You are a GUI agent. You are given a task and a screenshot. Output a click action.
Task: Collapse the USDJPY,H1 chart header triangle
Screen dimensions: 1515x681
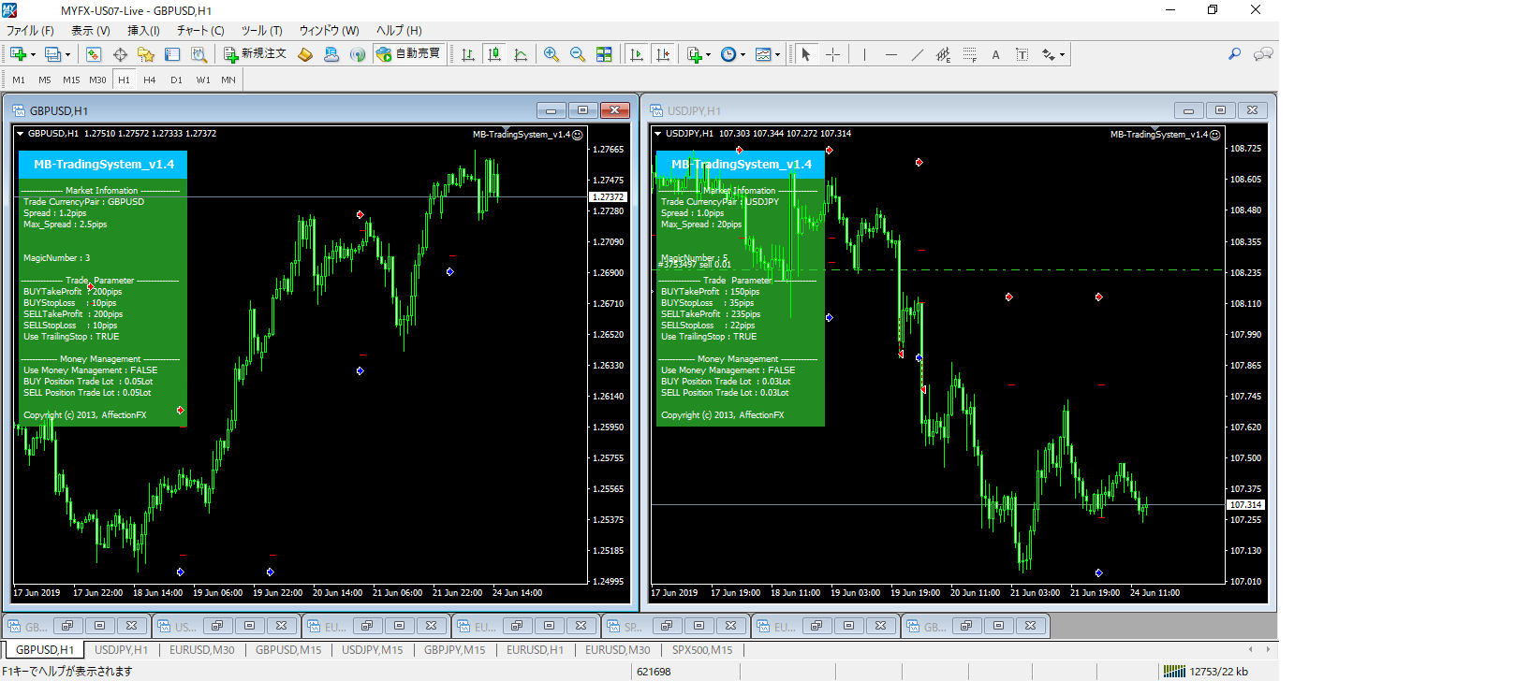(x=657, y=134)
